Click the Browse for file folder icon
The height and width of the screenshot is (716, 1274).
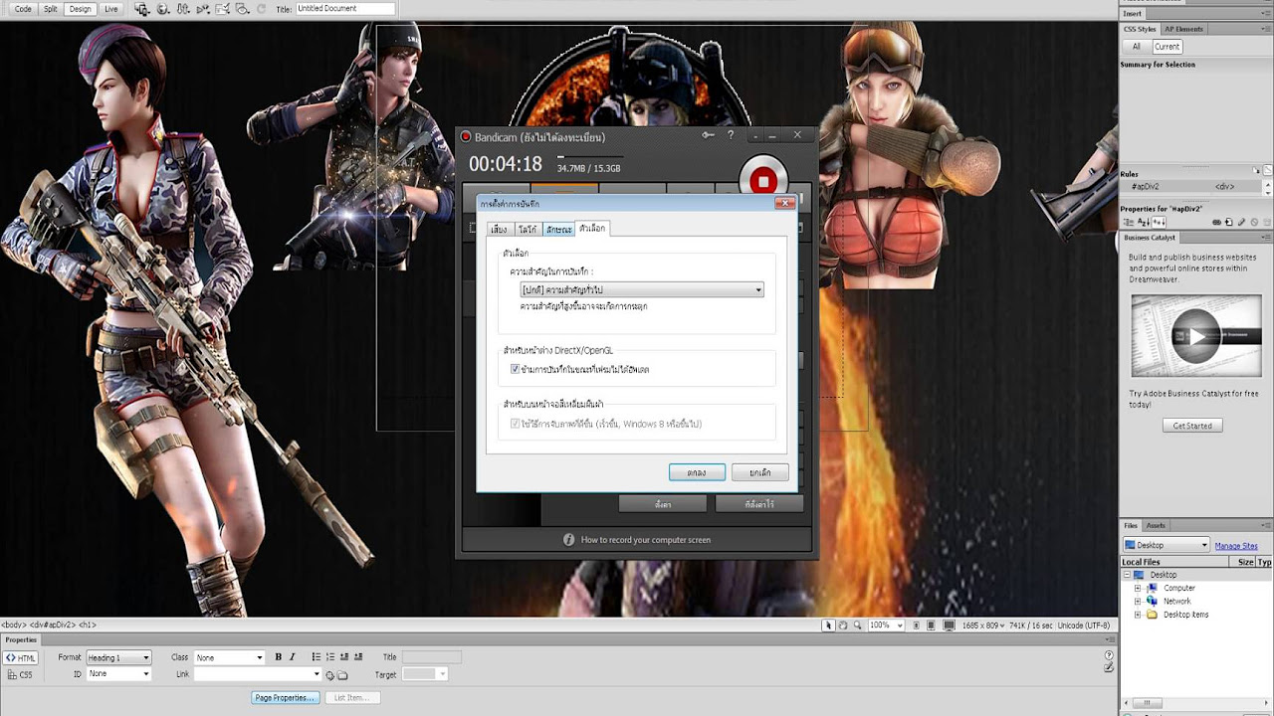(342, 675)
